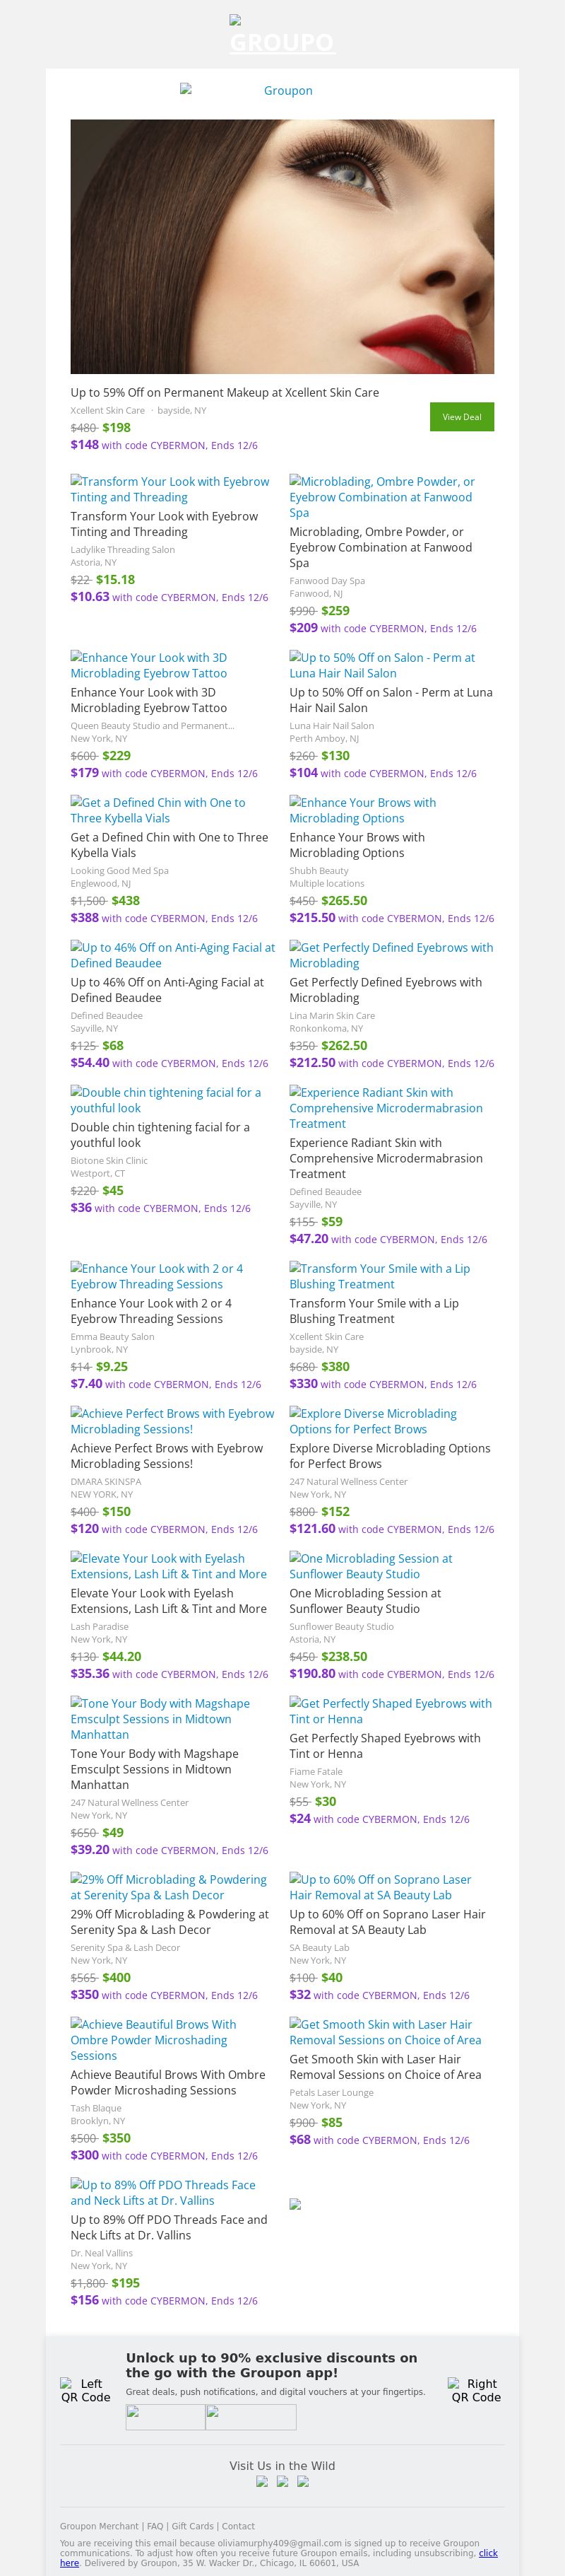This screenshot has height=2576, width=565.
Task: Click the first app store badge
Action: (x=166, y=2417)
